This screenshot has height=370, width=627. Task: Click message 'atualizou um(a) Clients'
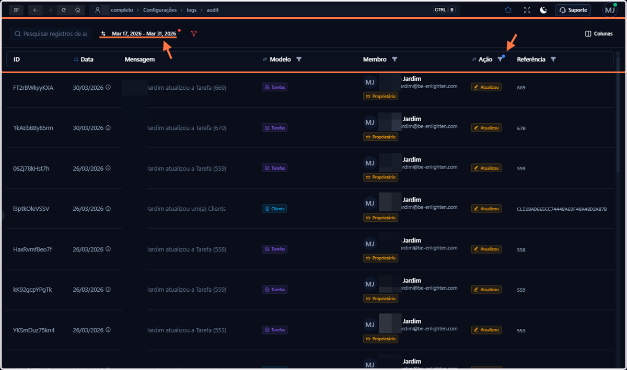click(196, 209)
